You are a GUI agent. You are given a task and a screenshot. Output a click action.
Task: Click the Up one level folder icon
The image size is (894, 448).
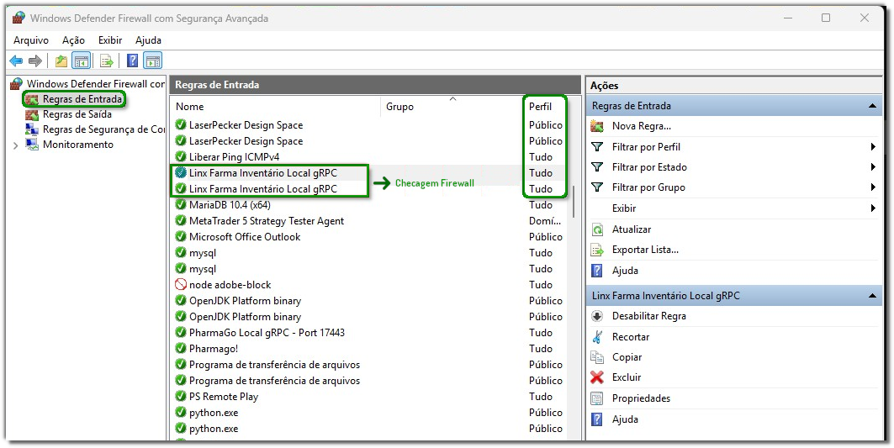click(x=61, y=61)
